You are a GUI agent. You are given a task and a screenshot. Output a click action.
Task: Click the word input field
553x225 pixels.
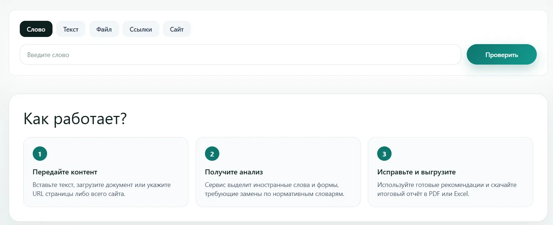[240, 54]
